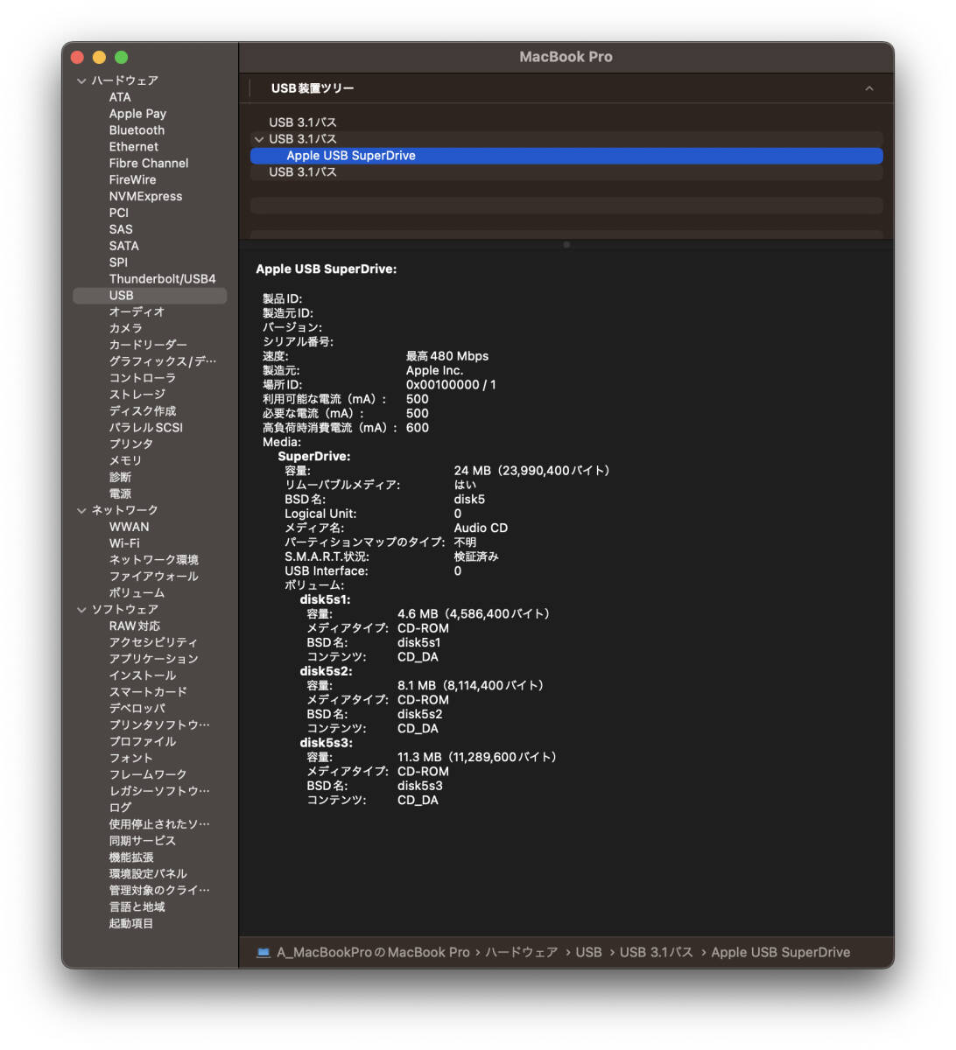The height and width of the screenshot is (1050, 956).
Task: Select ログ in the sidebar
Action: (x=120, y=808)
